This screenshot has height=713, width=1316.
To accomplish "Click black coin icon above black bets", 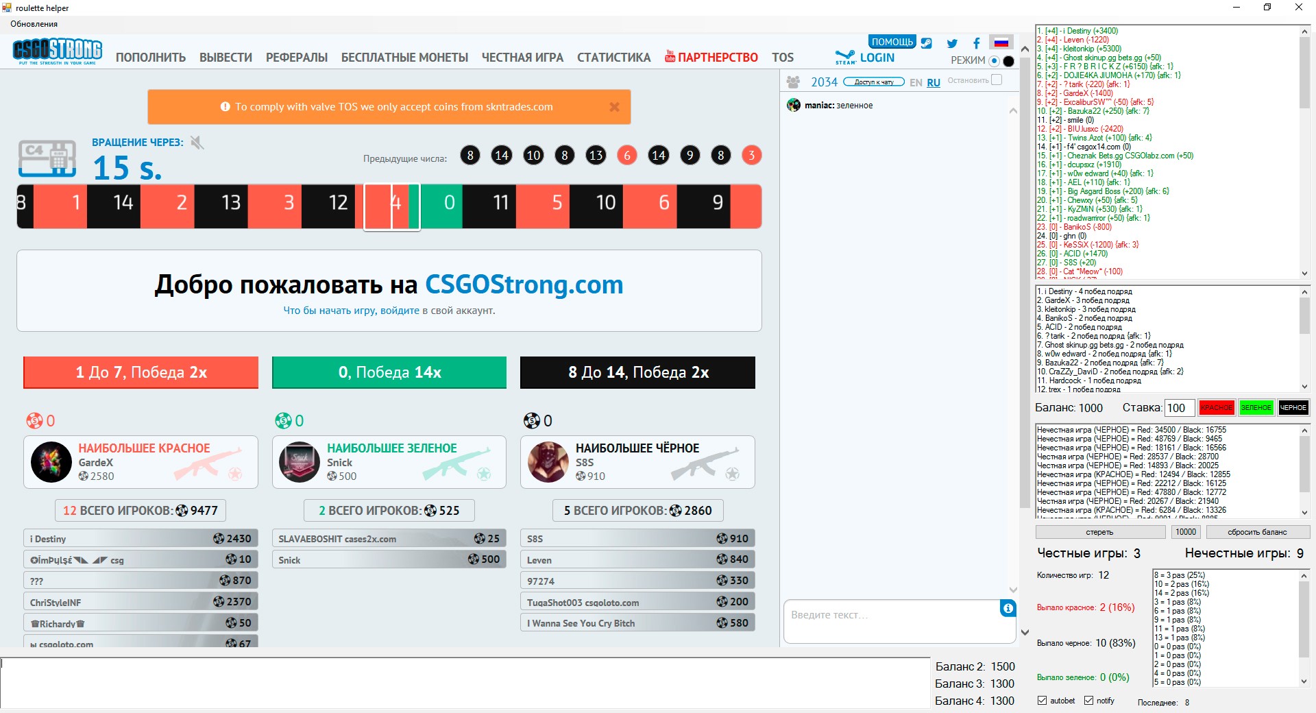I will pyautogui.click(x=531, y=420).
